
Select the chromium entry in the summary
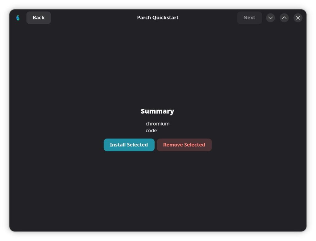coord(157,124)
